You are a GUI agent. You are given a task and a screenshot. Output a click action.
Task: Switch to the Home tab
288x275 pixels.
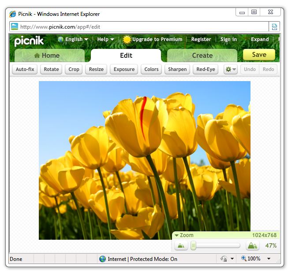tap(49, 56)
